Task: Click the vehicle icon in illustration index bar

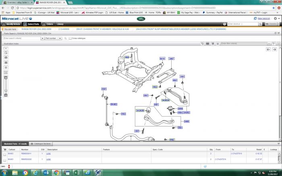Action: pos(218,43)
